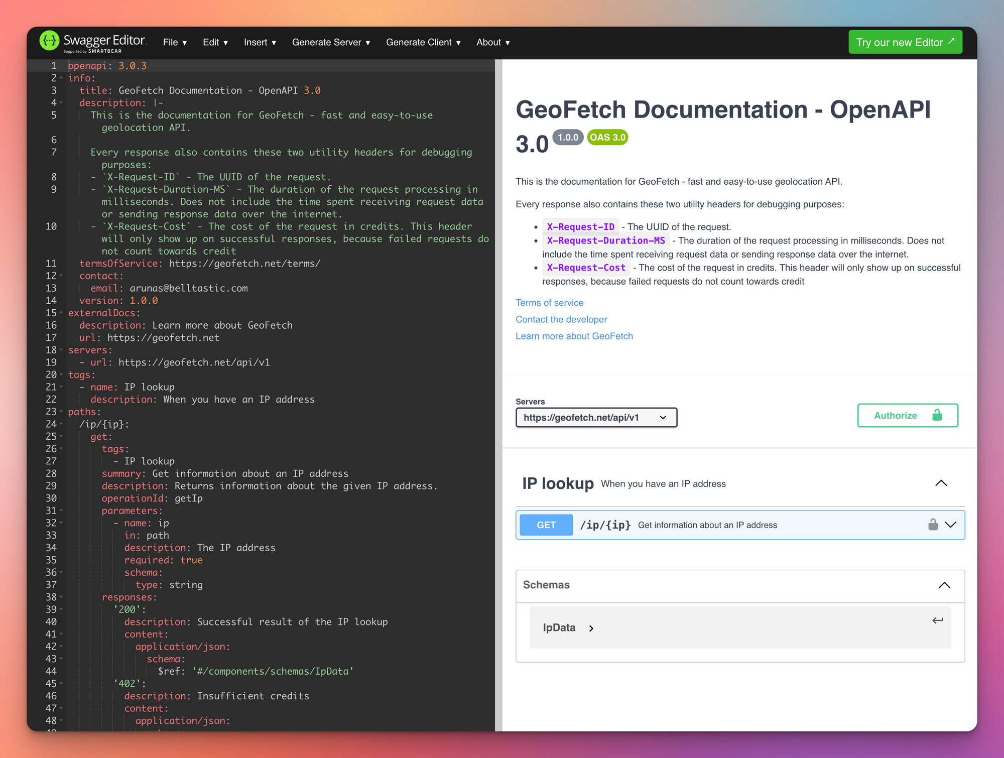Open the Generate Client menu
The image size is (1004, 758).
tap(423, 43)
